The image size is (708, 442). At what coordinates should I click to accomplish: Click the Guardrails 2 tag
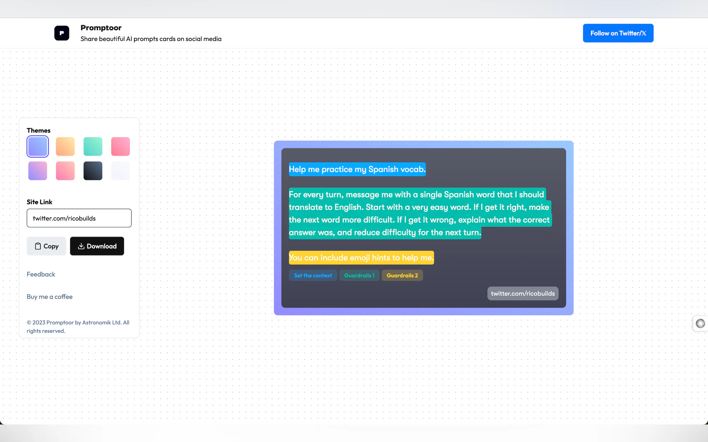402,275
